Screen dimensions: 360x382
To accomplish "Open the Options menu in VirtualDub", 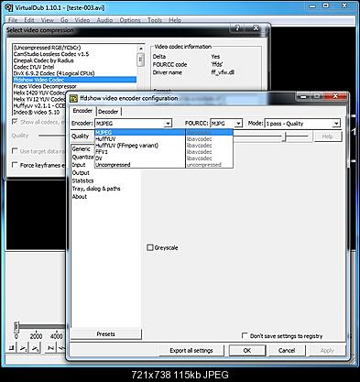I will click(x=130, y=20).
